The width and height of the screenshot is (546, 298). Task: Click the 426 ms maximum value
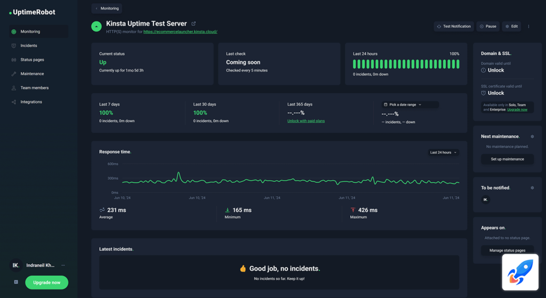[368, 210]
